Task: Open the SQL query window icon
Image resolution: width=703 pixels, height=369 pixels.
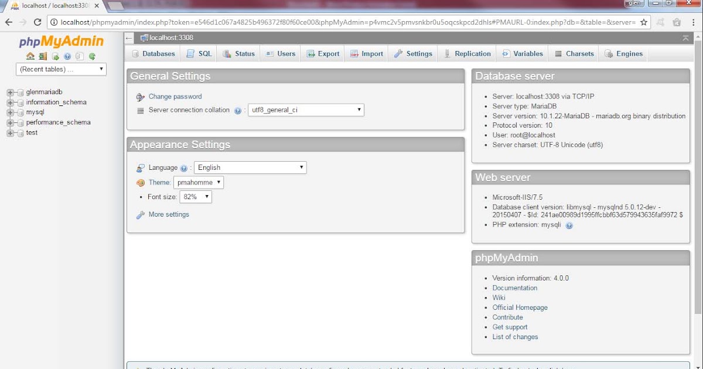Action: [x=55, y=56]
